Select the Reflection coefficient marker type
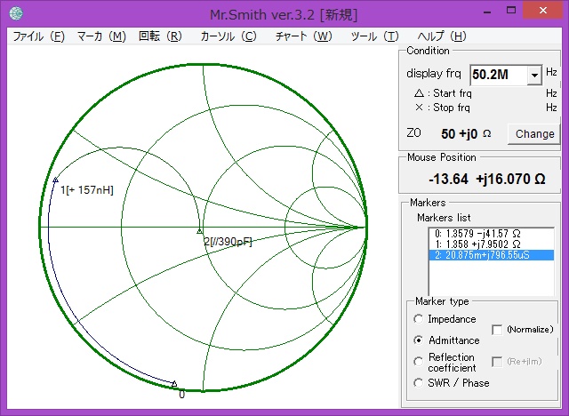Screen dimensions: 569x416 click(418, 362)
